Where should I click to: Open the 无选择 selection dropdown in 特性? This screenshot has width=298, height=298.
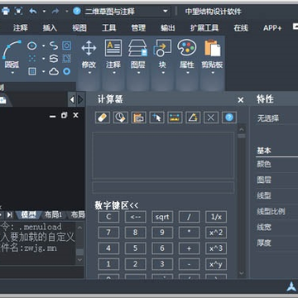(x=276, y=118)
